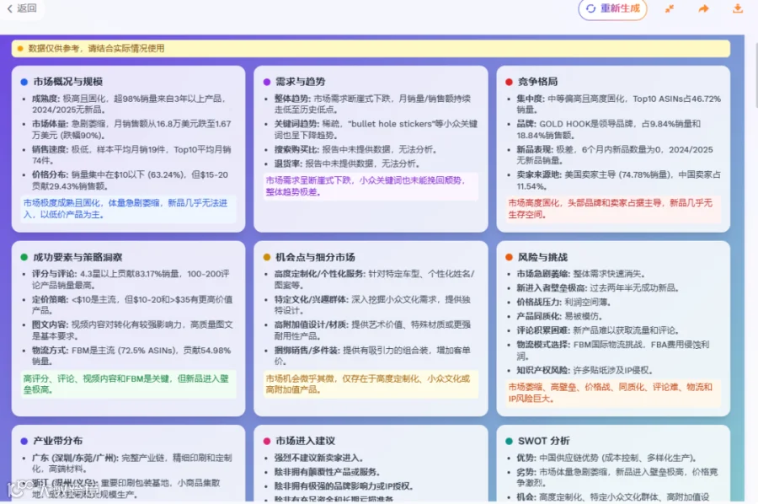
Task: Click the pink dot beside 市场进入建议
Action: point(266,441)
